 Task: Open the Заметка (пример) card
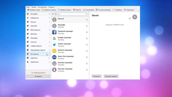click(x=70, y=51)
